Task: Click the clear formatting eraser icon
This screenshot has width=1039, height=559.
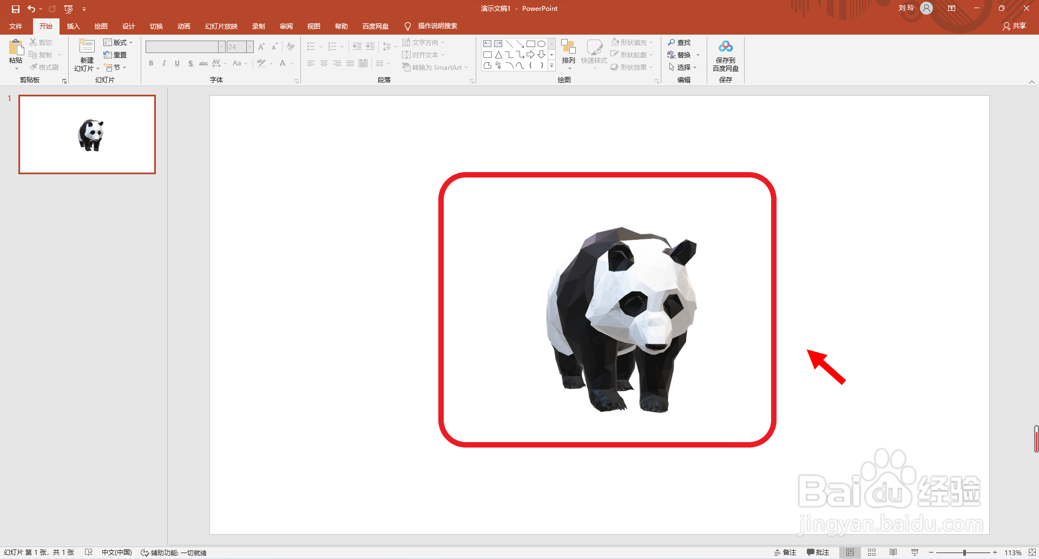Action: point(291,47)
